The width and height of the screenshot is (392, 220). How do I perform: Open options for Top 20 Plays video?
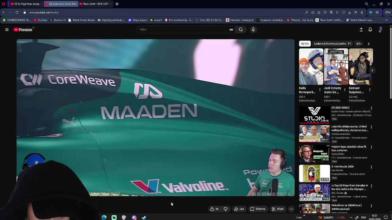coord(371,186)
